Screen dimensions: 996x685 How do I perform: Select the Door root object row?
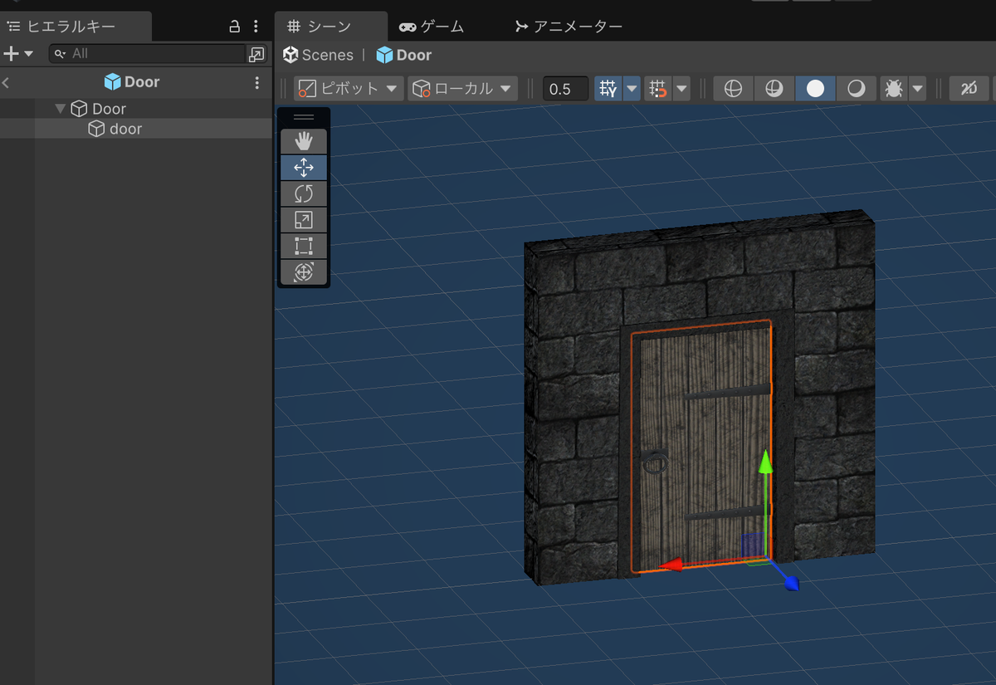[x=136, y=109]
